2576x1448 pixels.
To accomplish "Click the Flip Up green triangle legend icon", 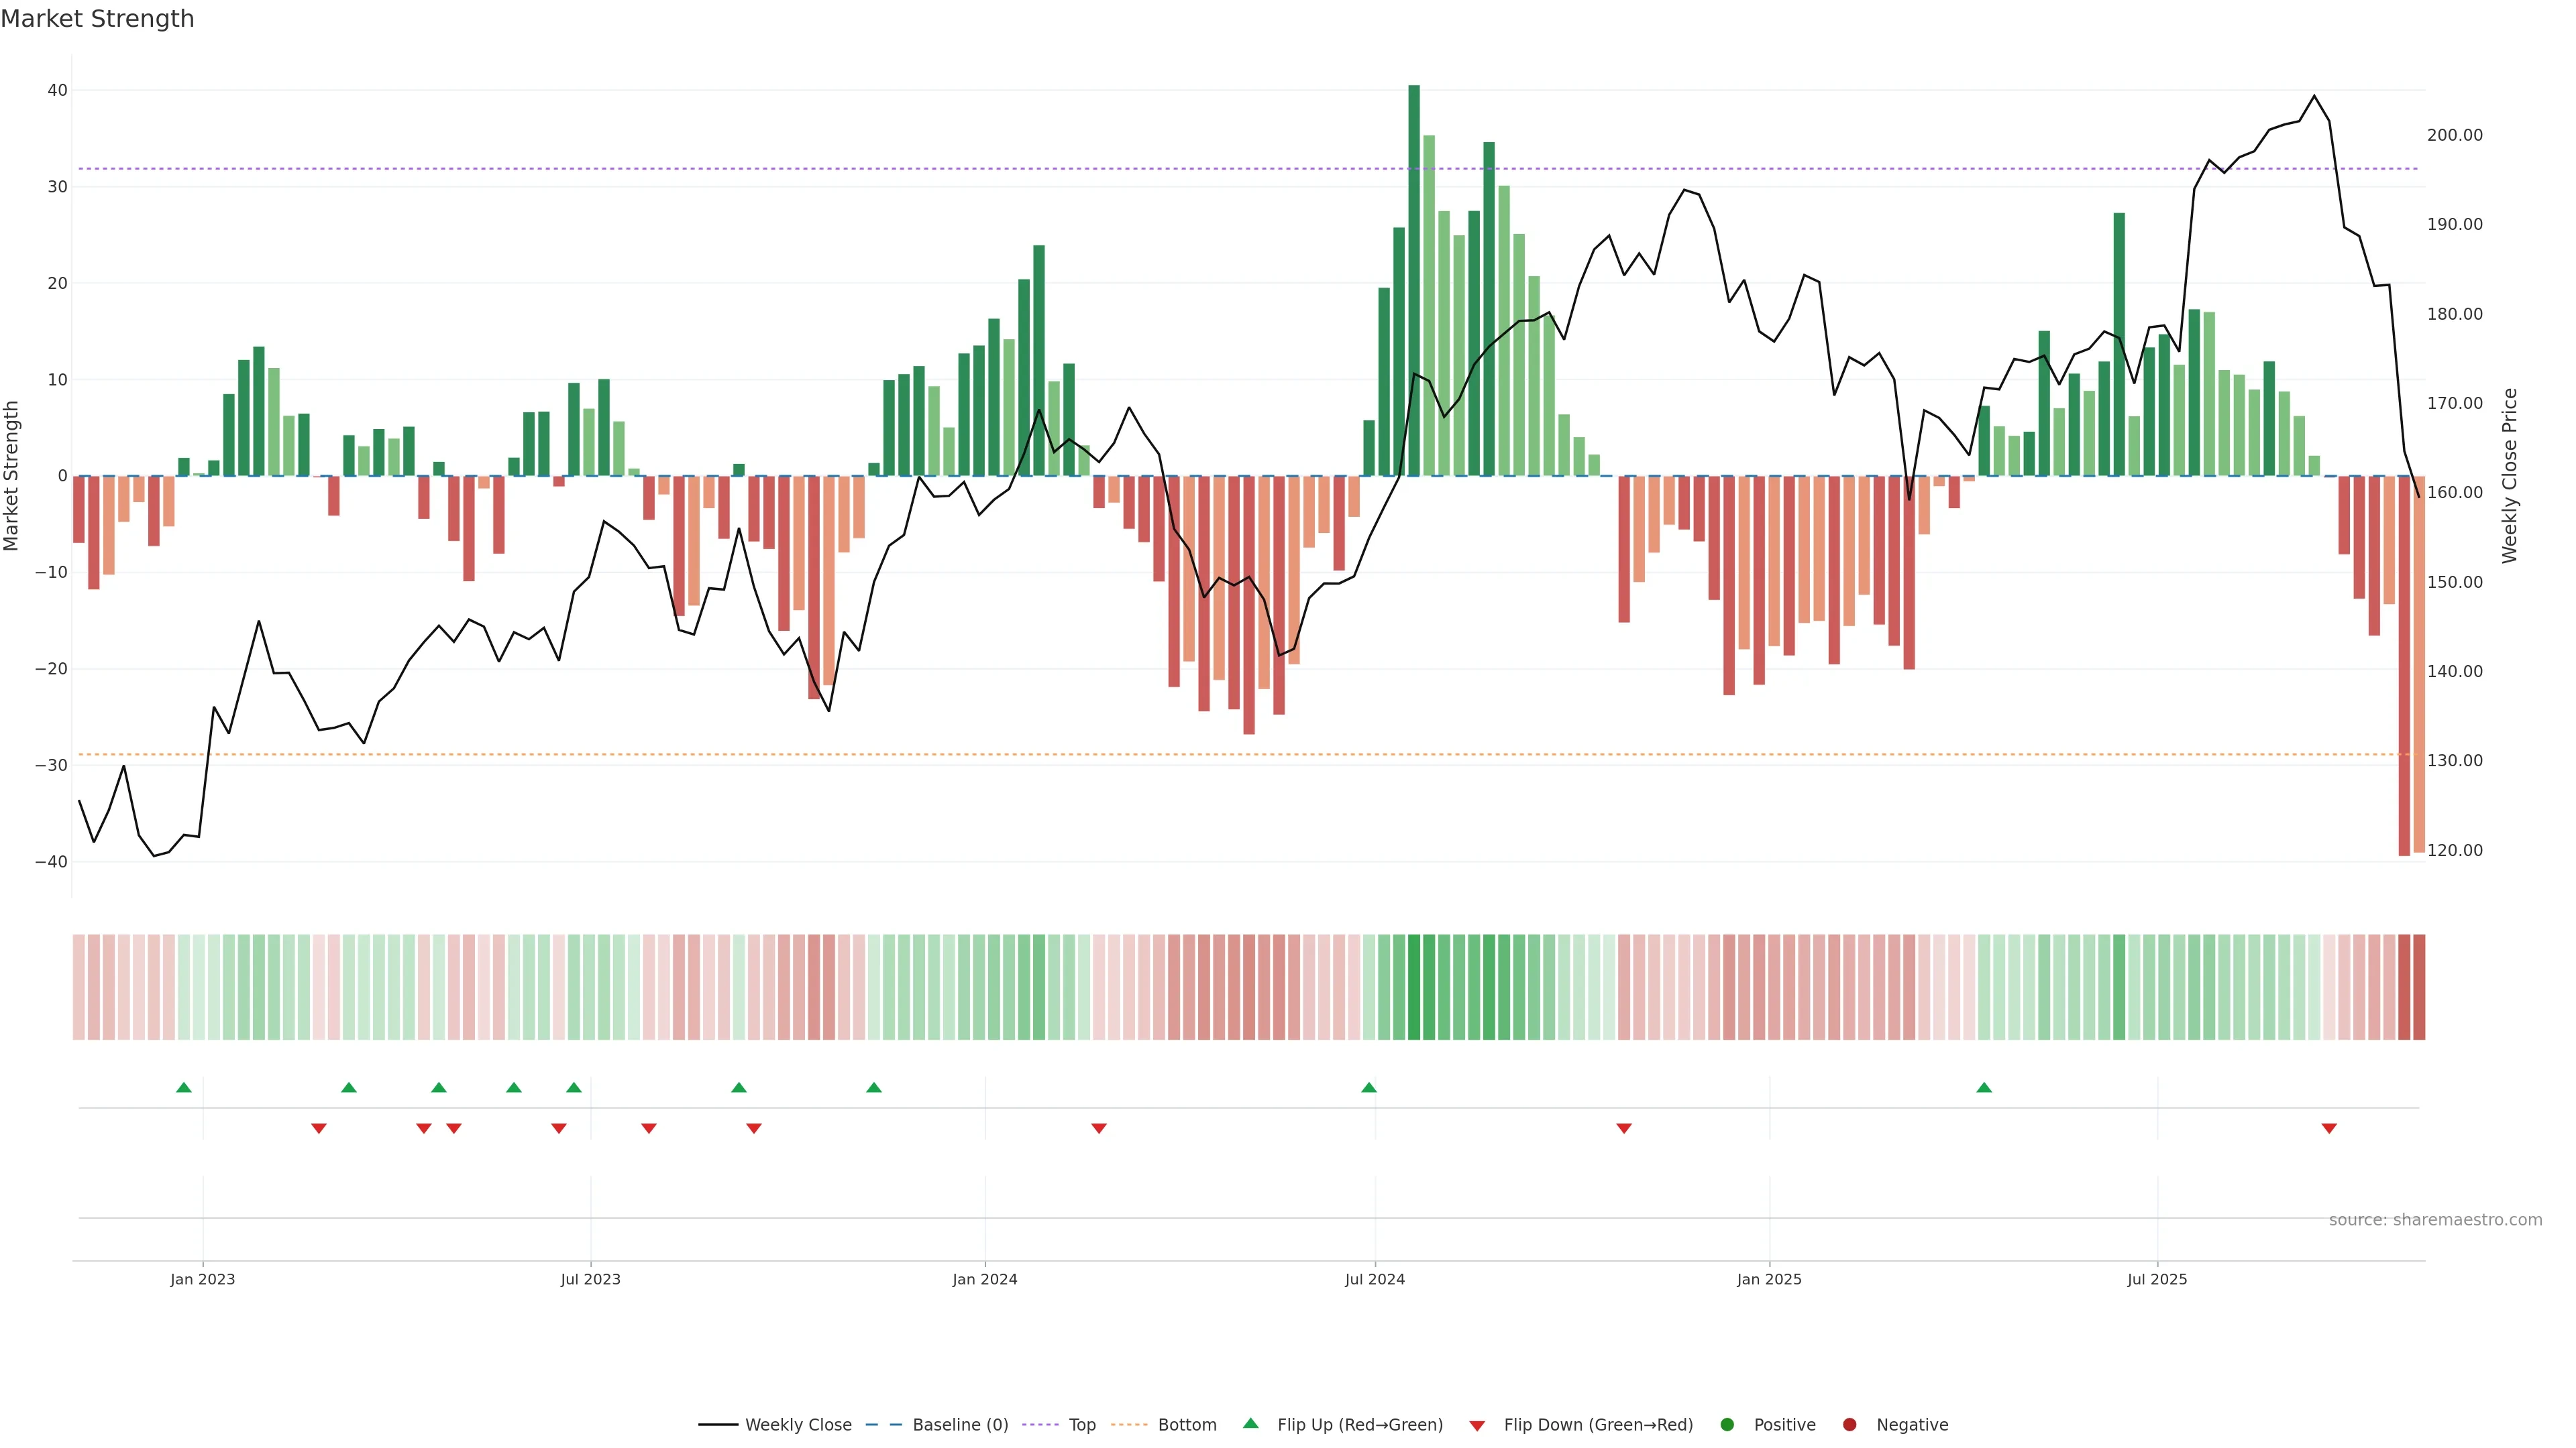I will [x=1250, y=1423].
